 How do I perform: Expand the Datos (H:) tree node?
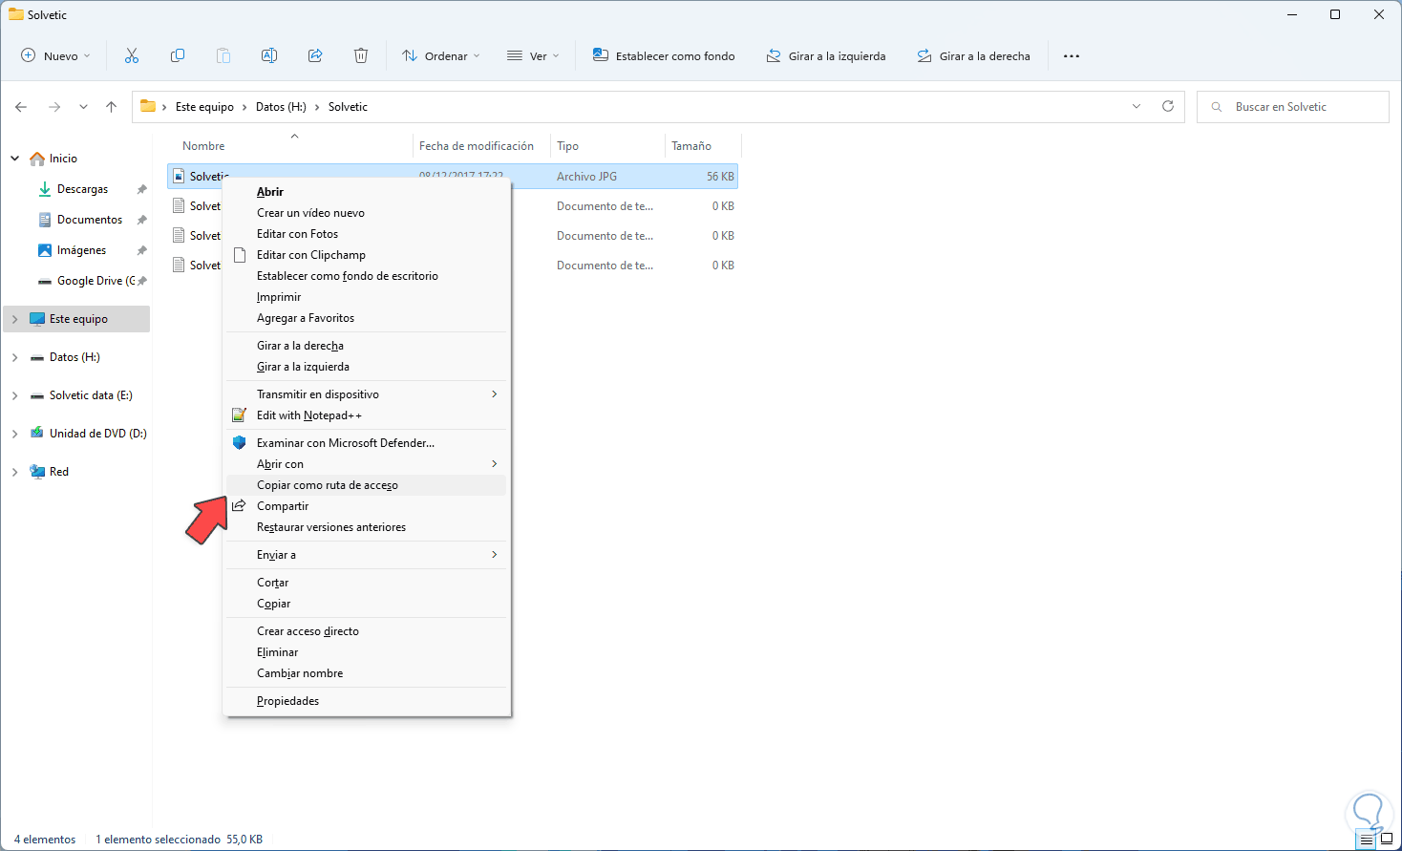click(x=14, y=357)
